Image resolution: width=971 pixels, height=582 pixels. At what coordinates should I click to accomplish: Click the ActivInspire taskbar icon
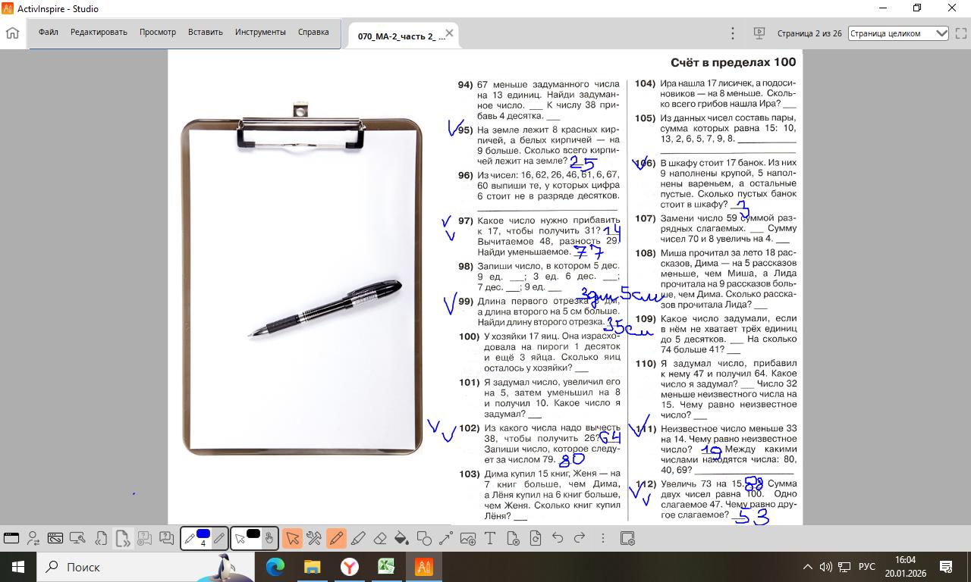[x=423, y=567]
